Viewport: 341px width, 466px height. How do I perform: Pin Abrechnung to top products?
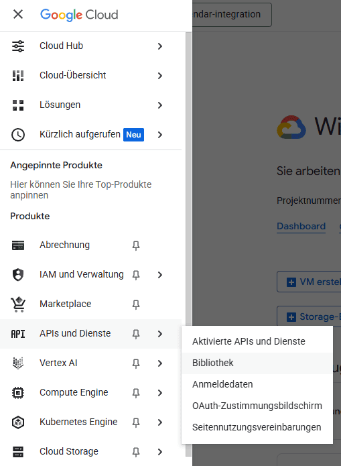pos(136,245)
